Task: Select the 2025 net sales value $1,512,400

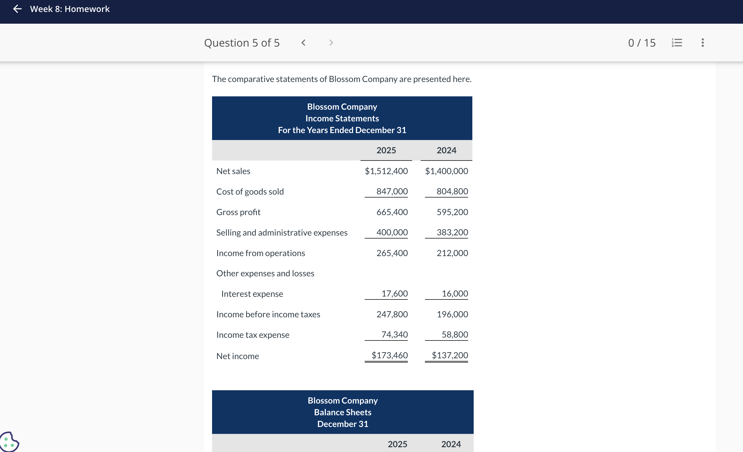Action: [x=386, y=171]
